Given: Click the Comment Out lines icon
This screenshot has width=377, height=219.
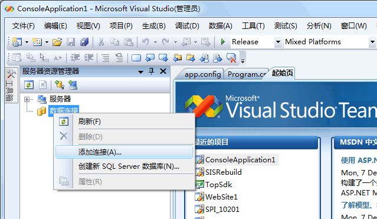Looking at the screenshot, I should click(106, 58).
